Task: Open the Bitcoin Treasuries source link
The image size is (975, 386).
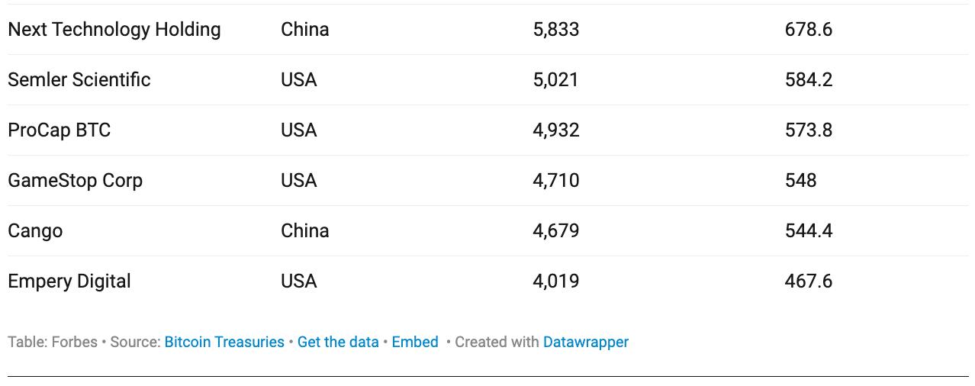Action: click(x=224, y=343)
